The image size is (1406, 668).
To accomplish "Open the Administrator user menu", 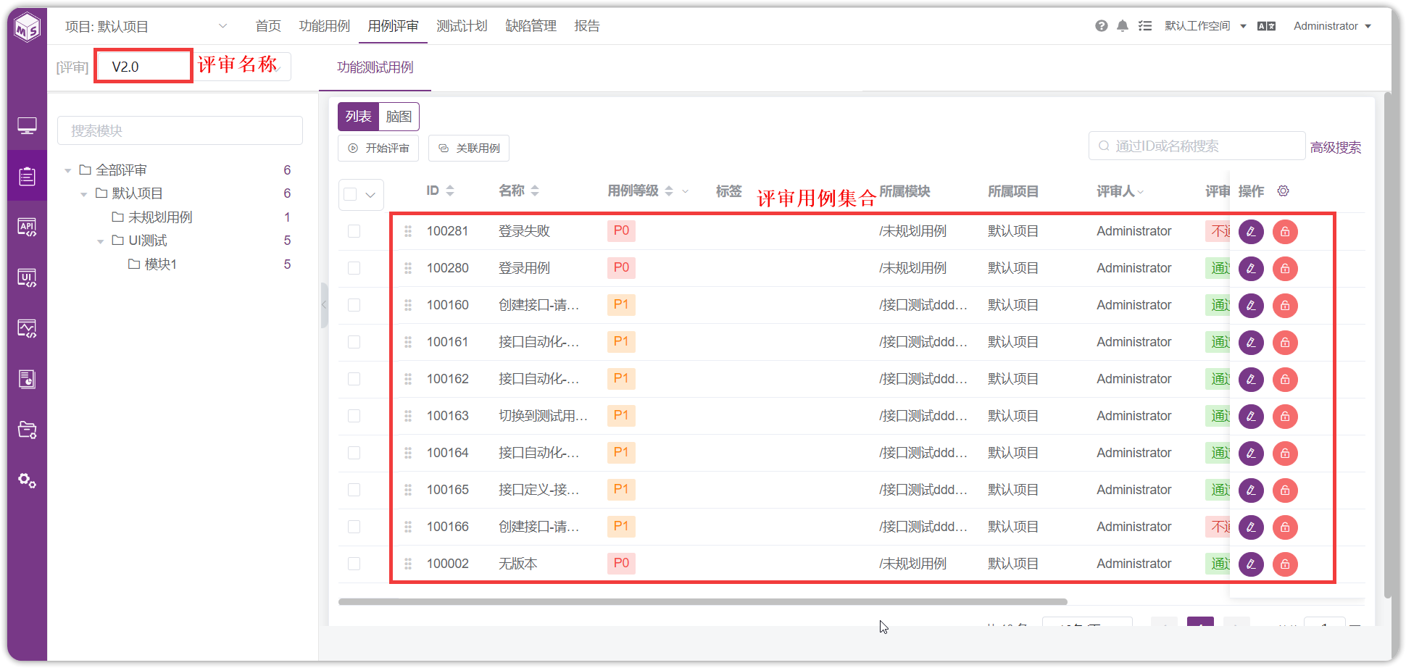I will (x=1332, y=26).
